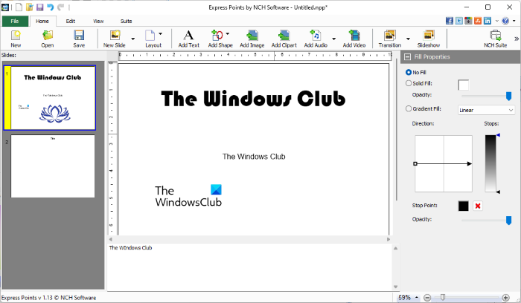
Task: Switch to the Edit tab
Action: pos(70,22)
